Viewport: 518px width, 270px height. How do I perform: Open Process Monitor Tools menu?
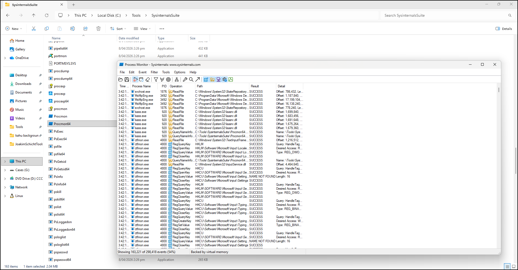pyautogui.click(x=166, y=72)
